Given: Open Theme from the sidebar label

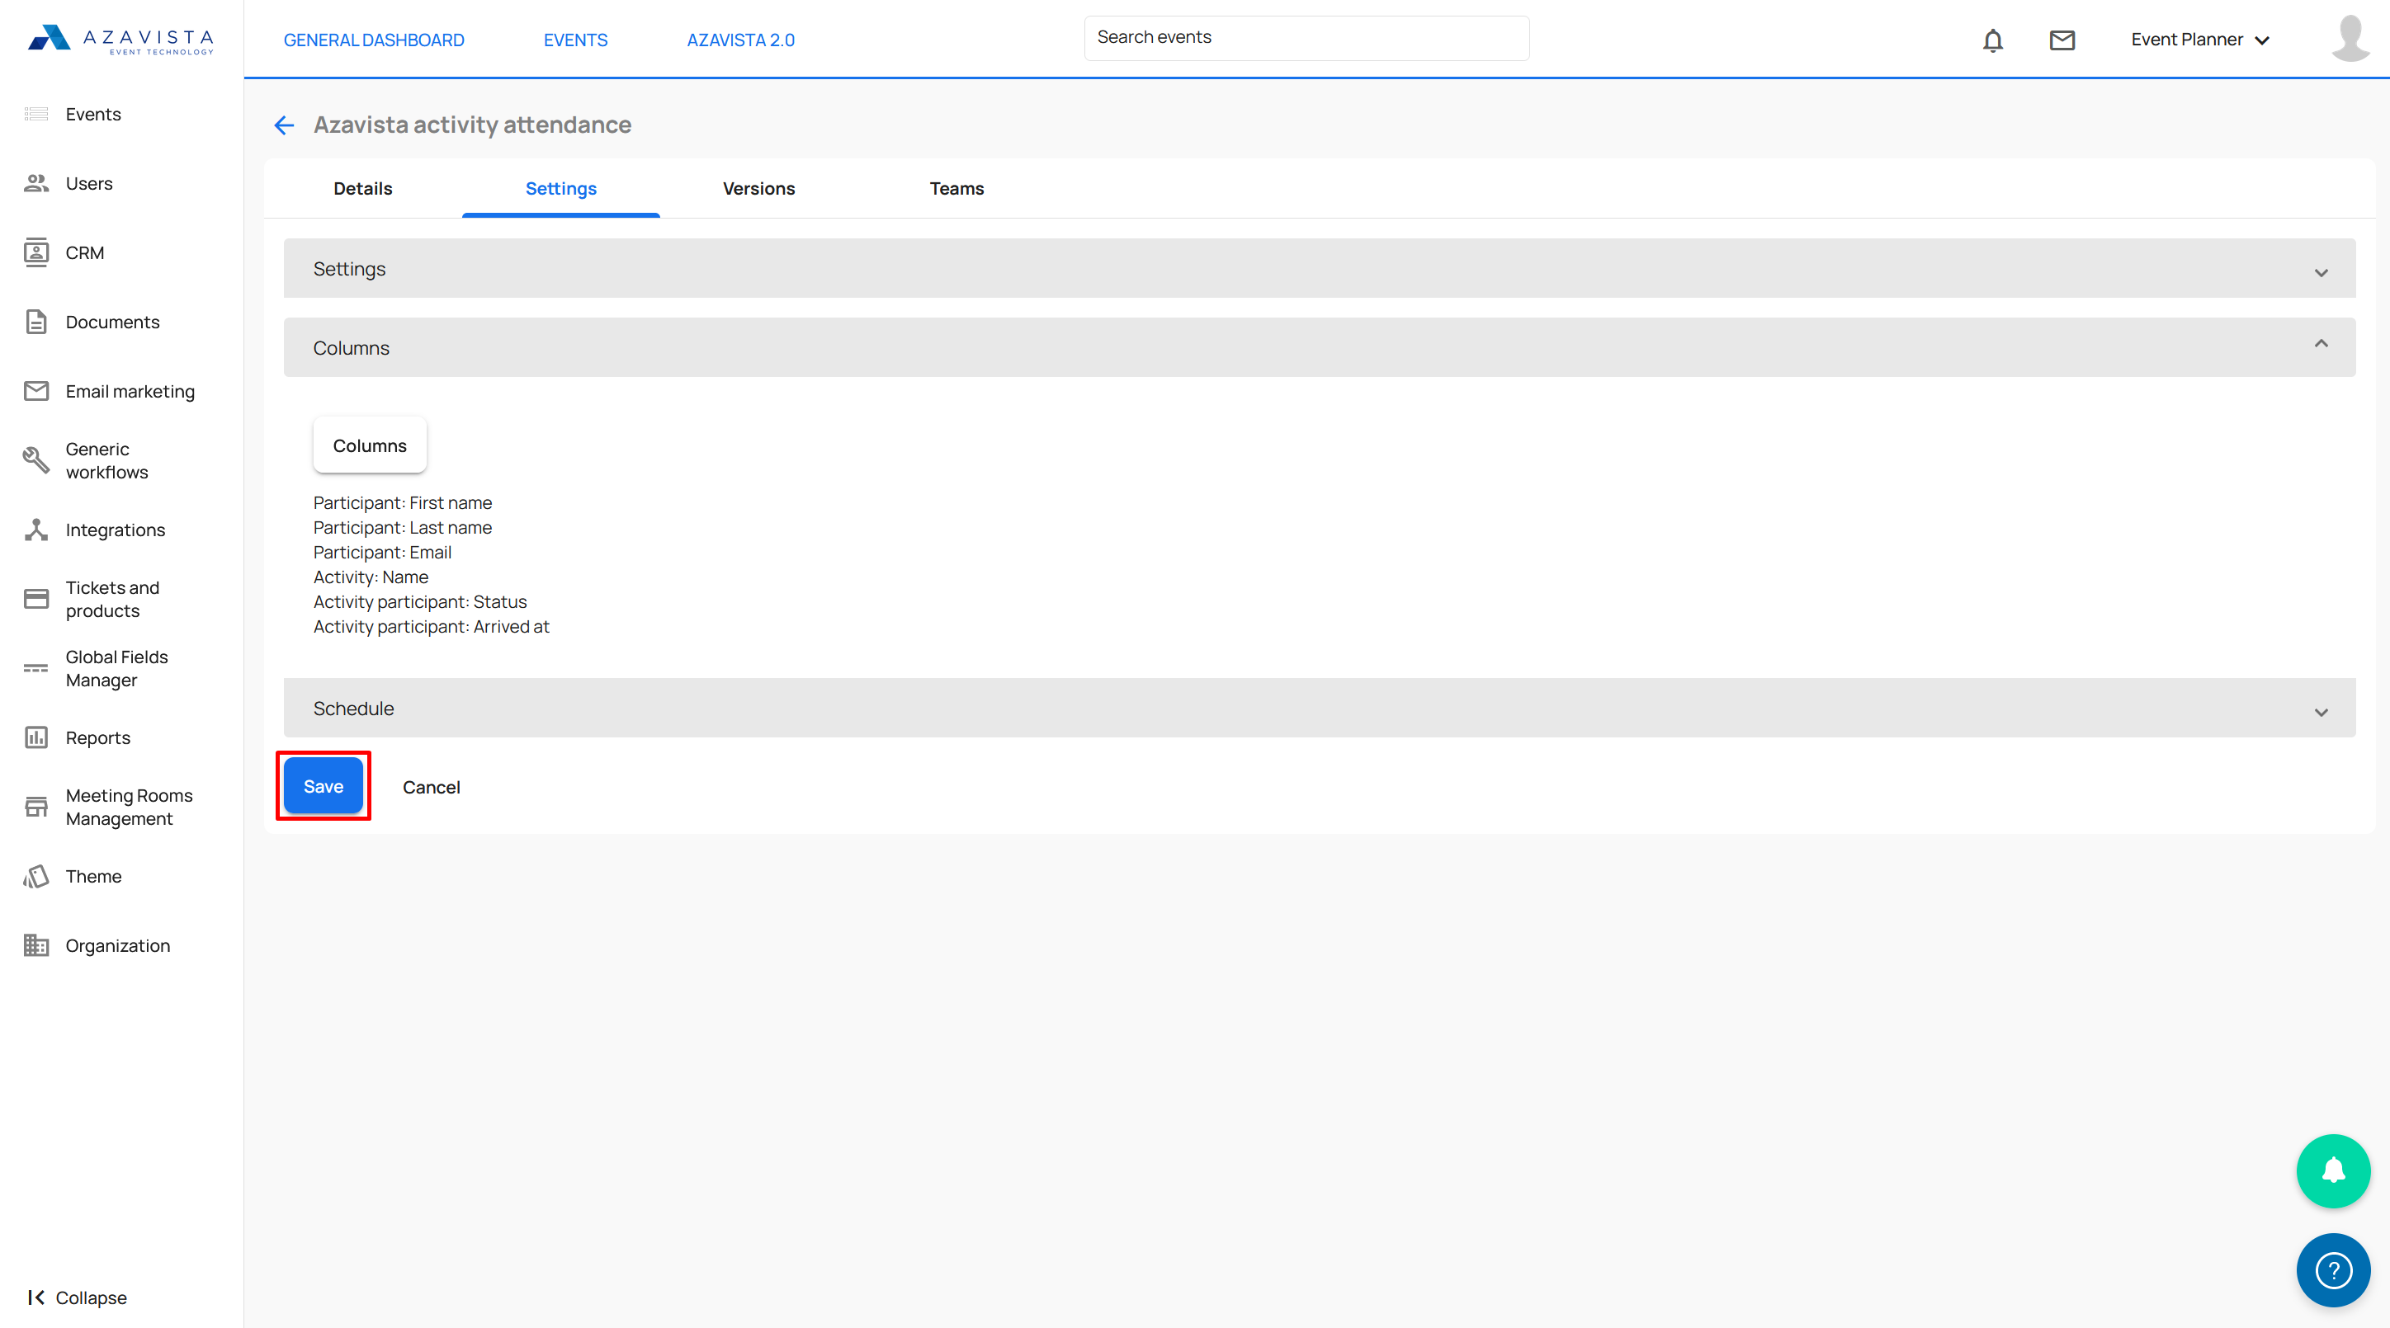Looking at the screenshot, I should coord(92,876).
